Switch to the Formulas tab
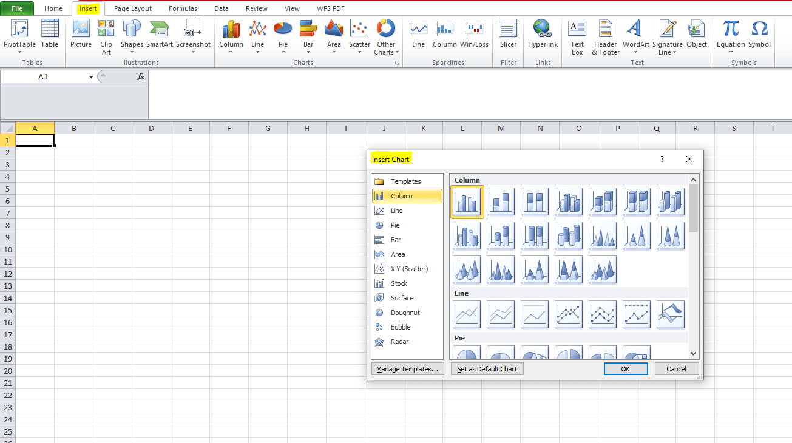The image size is (792, 443). (x=183, y=8)
